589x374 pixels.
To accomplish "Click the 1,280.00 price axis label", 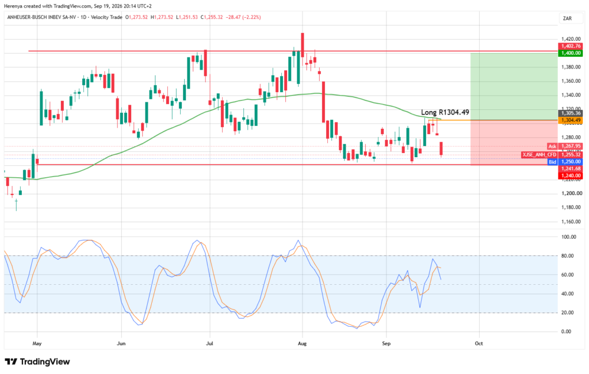I will tap(571, 138).
